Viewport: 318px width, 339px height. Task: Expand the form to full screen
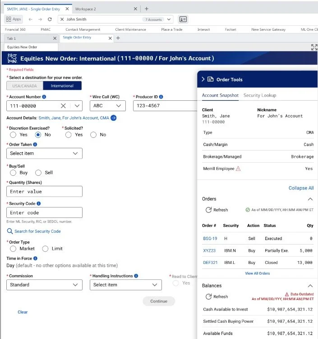[x=314, y=47]
